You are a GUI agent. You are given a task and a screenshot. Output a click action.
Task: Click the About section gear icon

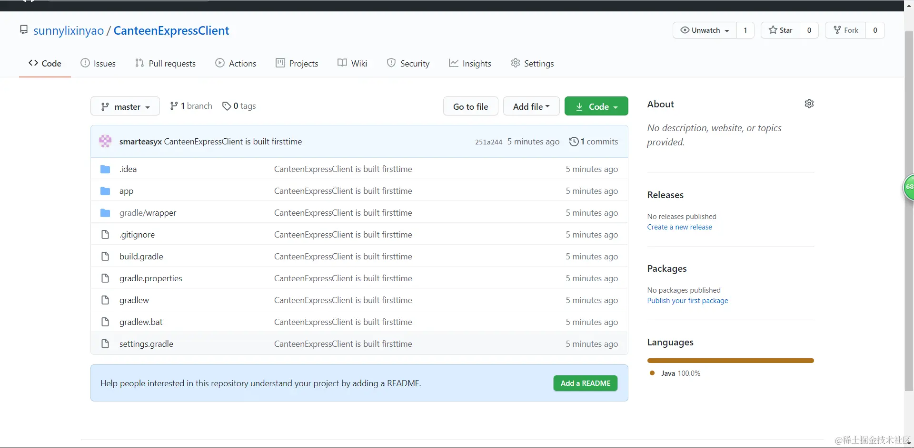click(x=809, y=104)
